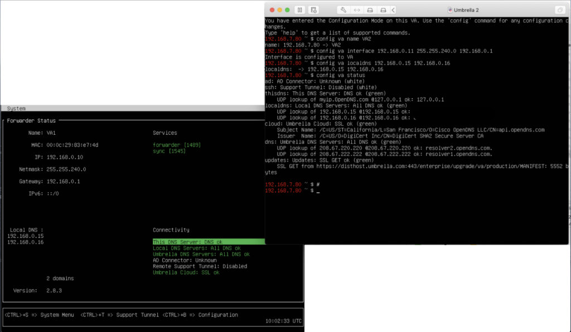Click the first hard disk device icon

(x=370, y=10)
